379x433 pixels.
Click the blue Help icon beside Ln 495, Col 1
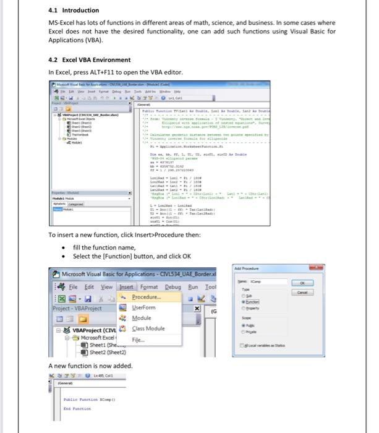(88, 375)
